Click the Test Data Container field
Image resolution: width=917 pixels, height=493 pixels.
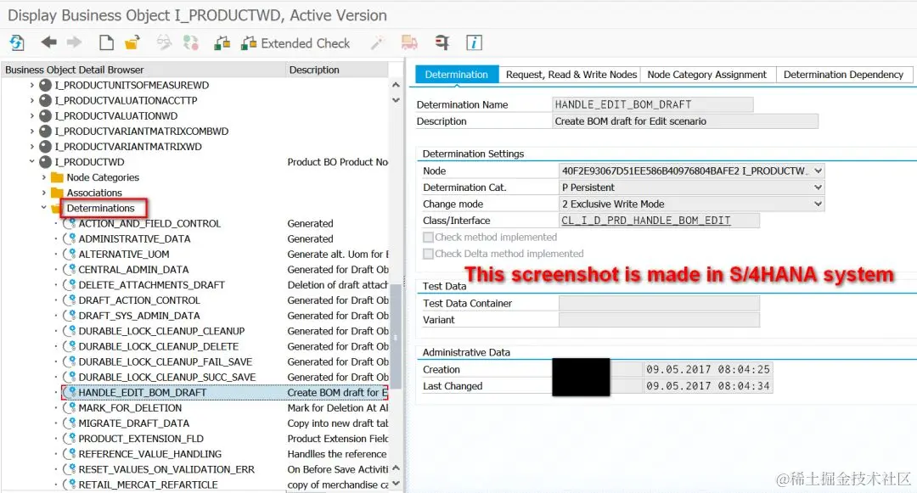(x=659, y=303)
